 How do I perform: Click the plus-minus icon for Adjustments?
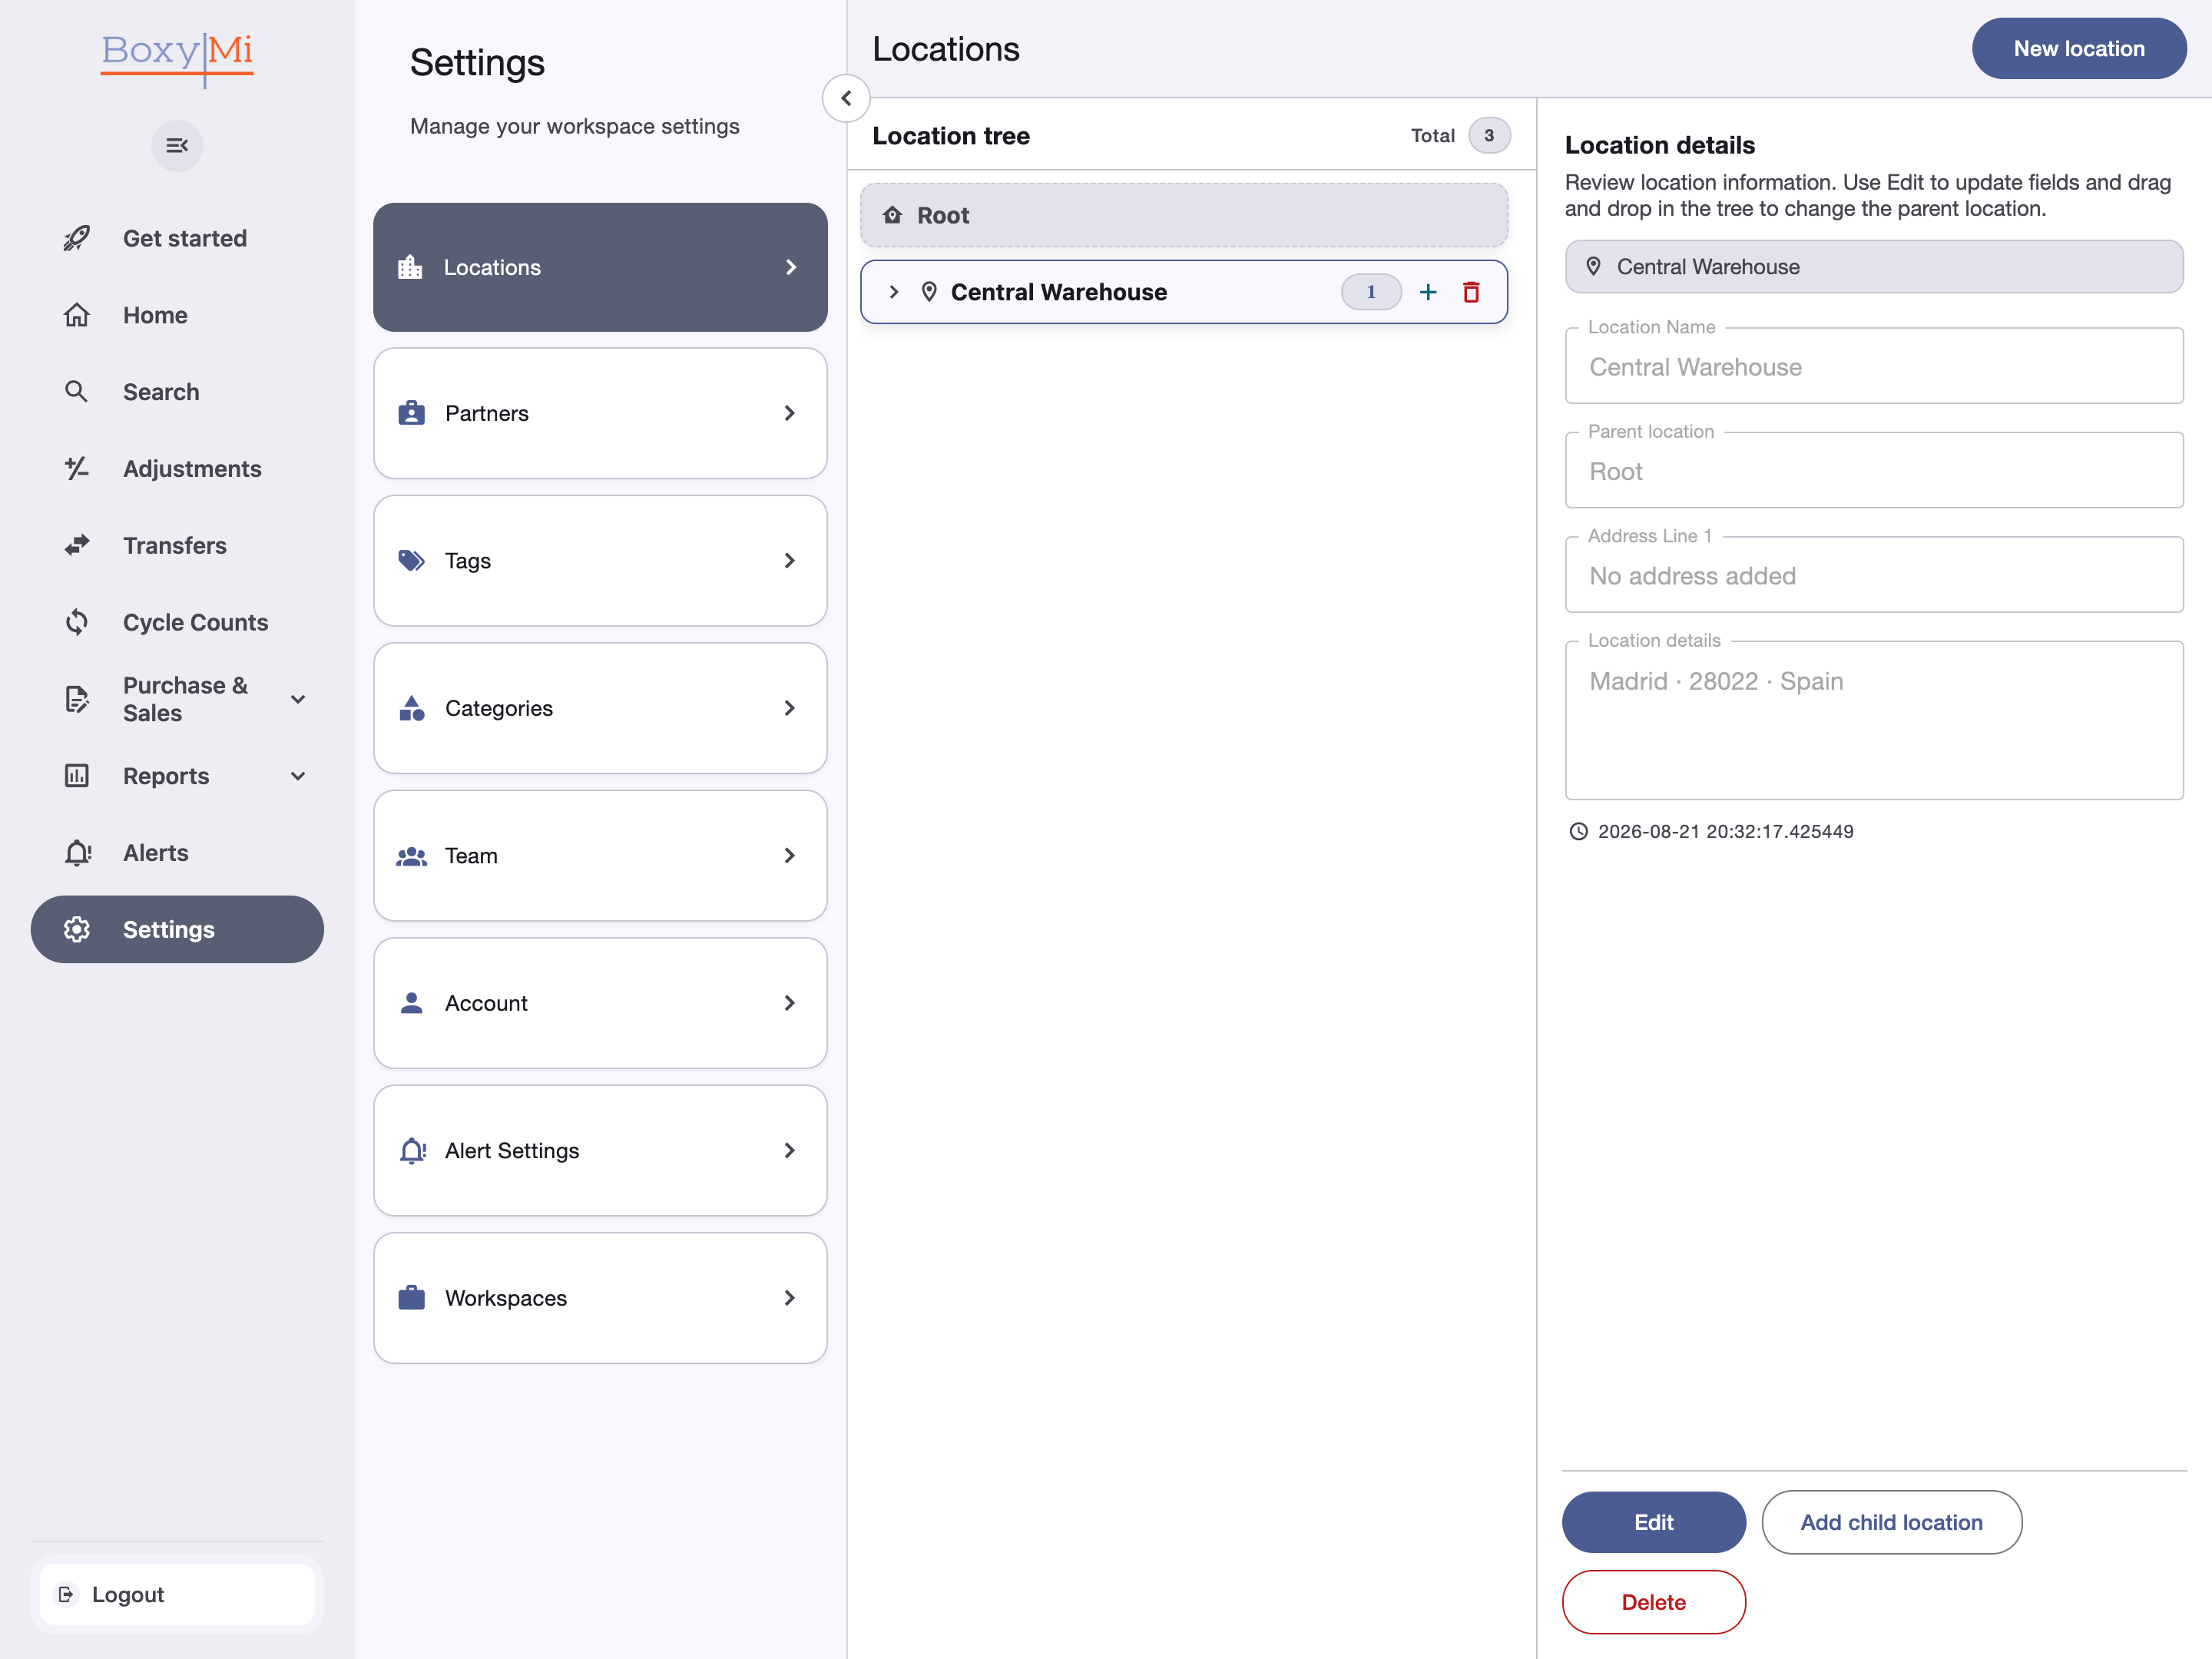click(77, 468)
